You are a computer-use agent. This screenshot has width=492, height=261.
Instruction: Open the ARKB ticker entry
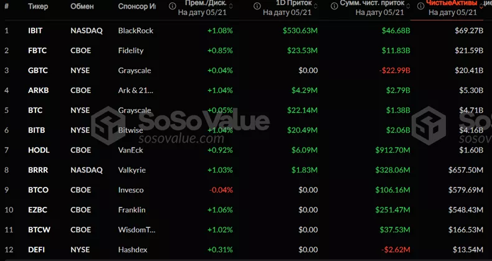[37, 90]
